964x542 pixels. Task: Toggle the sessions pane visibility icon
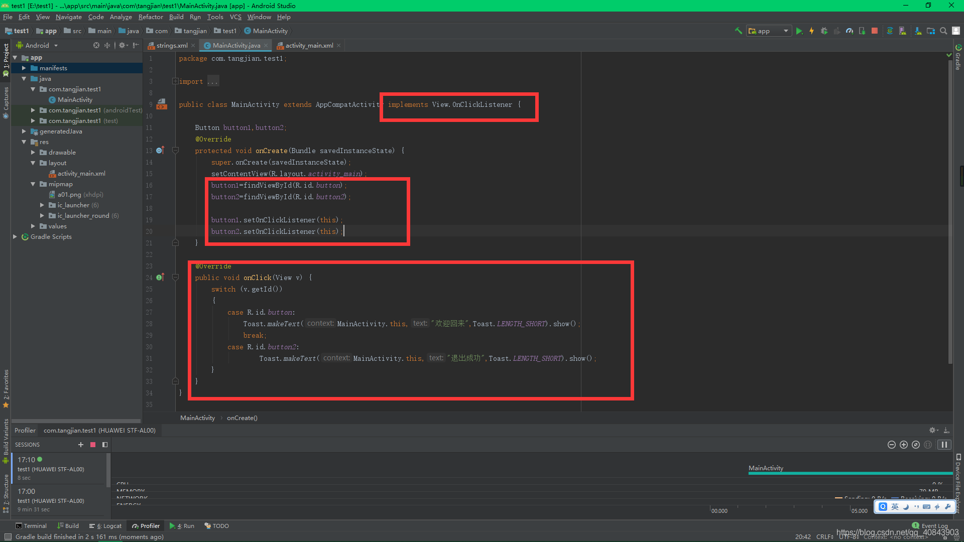coord(105,445)
